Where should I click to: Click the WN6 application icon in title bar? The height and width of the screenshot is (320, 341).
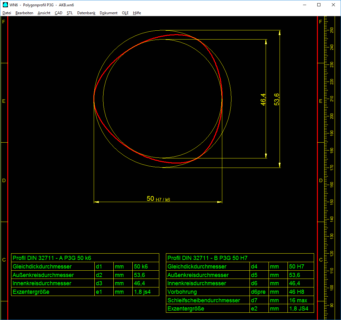click(x=5, y=5)
